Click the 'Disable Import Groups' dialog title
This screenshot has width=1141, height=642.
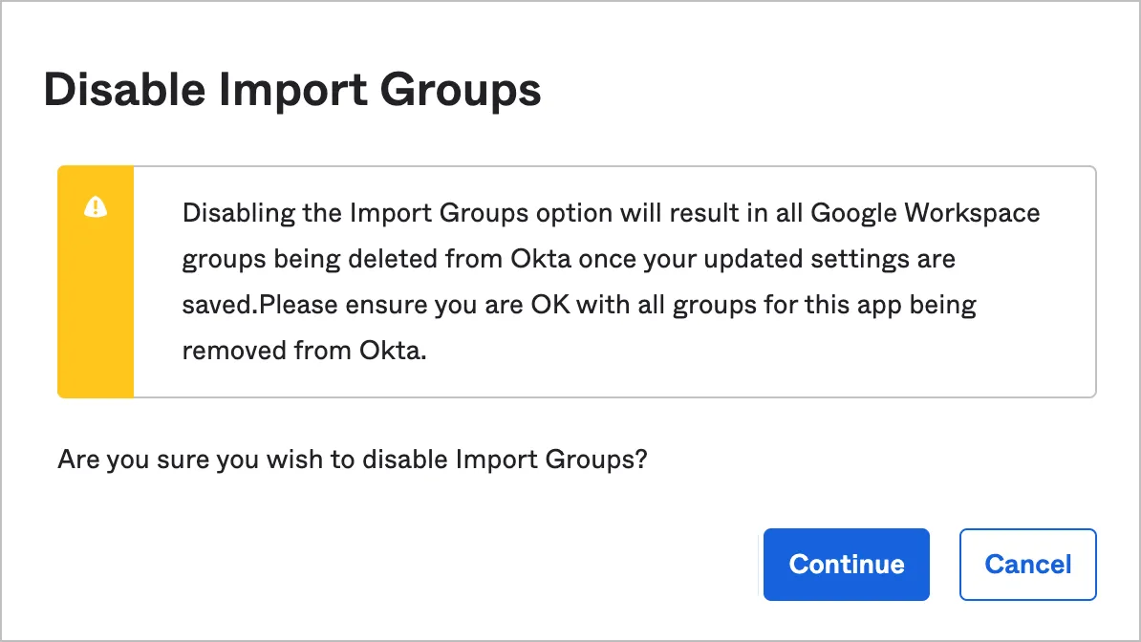(x=292, y=91)
